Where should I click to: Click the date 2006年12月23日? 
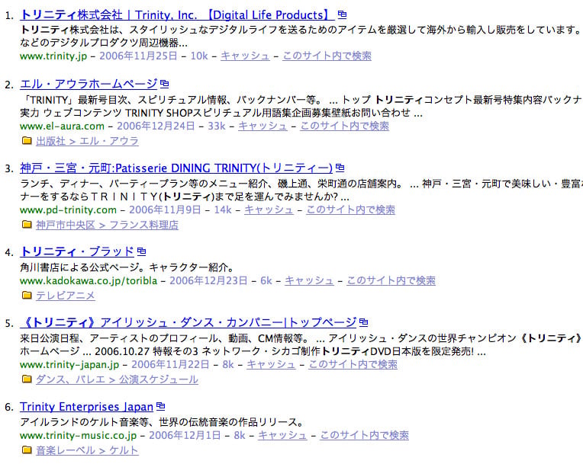click(208, 280)
